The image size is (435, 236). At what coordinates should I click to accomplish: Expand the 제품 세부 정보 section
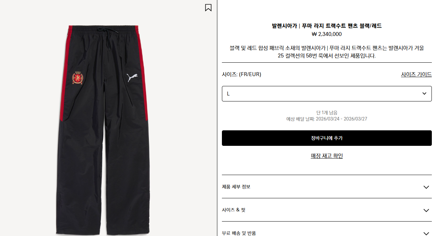[x=327, y=187]
